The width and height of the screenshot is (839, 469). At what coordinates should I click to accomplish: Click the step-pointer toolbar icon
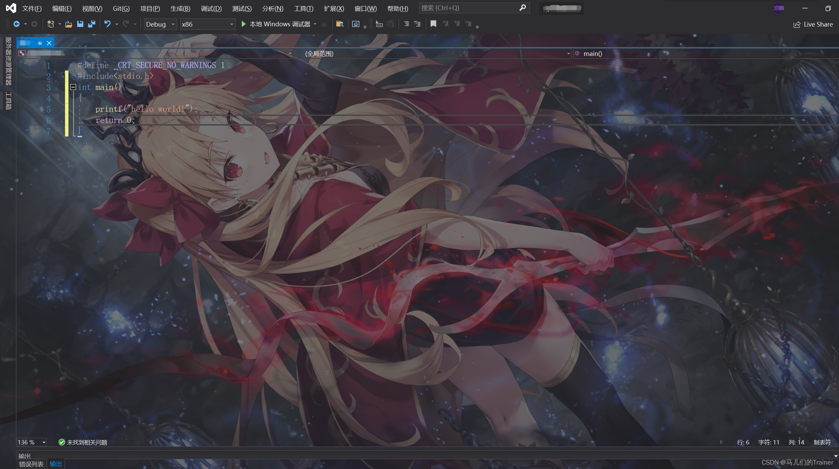pyautogui.click(x=379, y=24)
